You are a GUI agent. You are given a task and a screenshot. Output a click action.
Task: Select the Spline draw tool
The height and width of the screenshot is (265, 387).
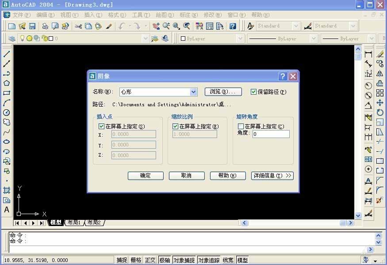pos(7,132)
